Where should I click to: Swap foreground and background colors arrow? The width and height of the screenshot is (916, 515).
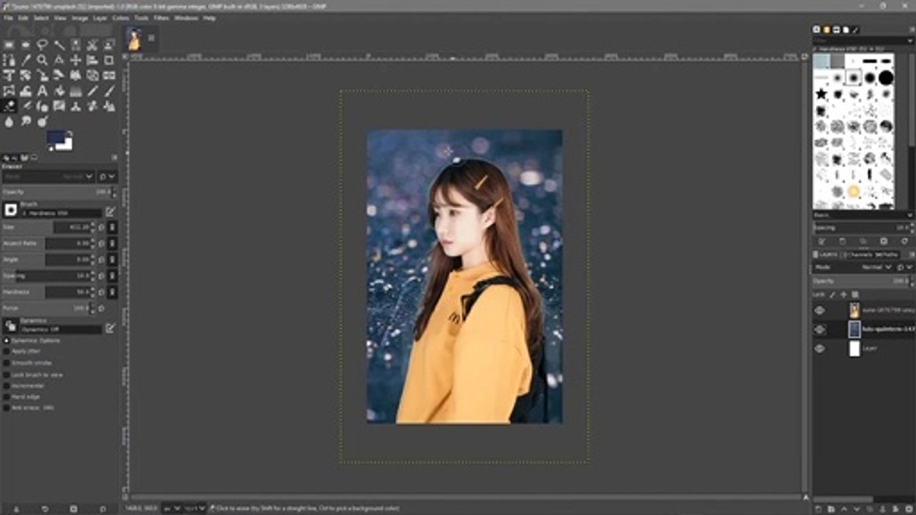click(69, 134)
